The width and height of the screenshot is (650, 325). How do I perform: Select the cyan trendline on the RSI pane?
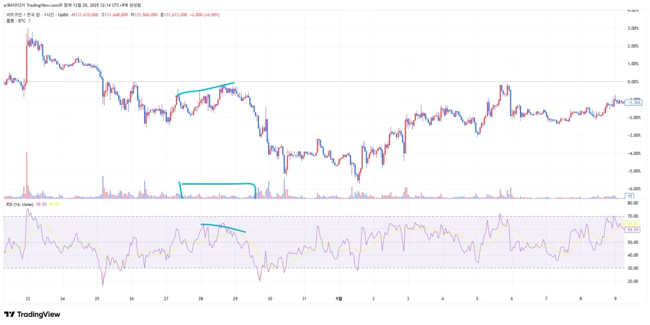click(223, 227)
